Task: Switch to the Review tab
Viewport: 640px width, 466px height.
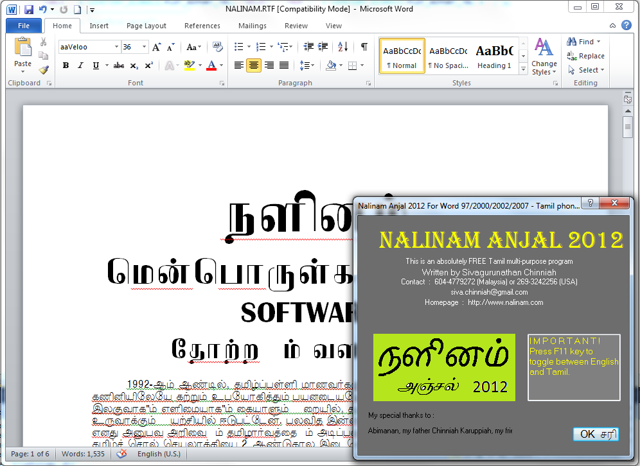Action: (296, 26)
